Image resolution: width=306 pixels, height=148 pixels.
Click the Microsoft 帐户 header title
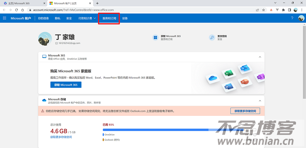[21, 18]
